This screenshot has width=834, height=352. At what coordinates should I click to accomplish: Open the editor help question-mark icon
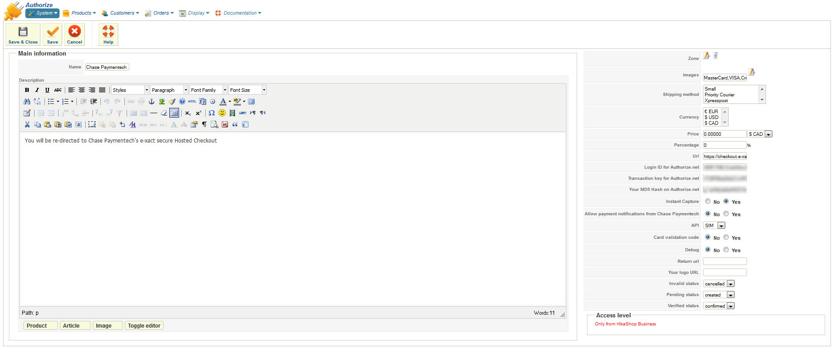click(182, 102)
